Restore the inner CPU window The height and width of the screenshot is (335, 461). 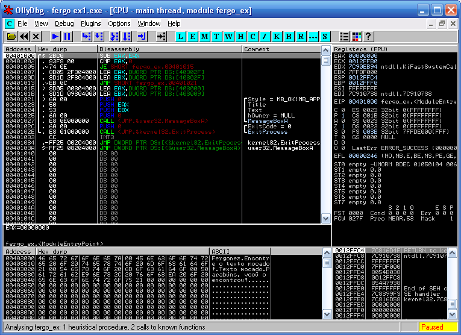442,24
